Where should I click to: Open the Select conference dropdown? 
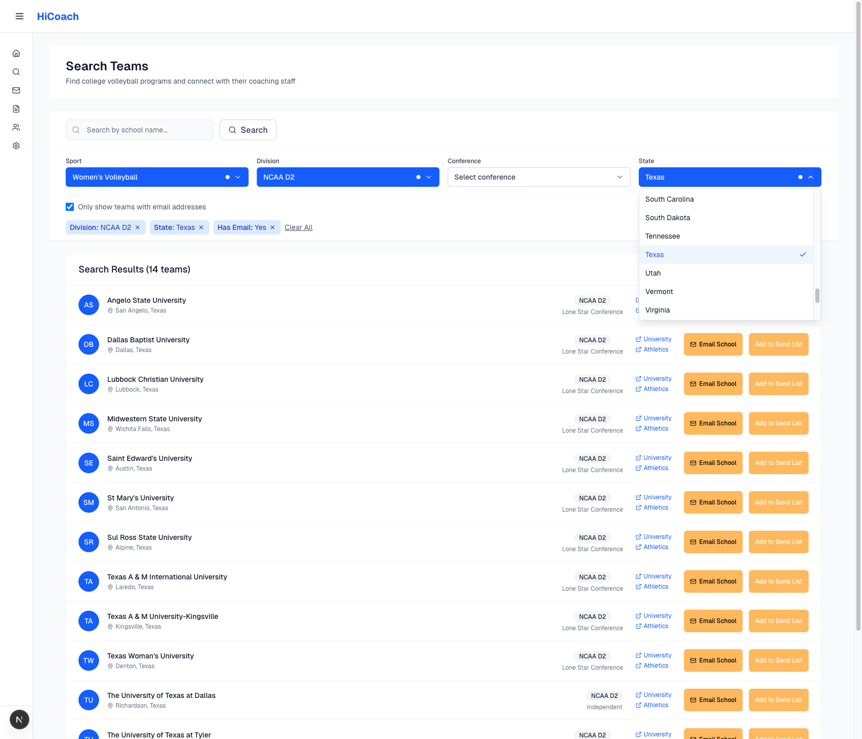(x=538, y=177)
